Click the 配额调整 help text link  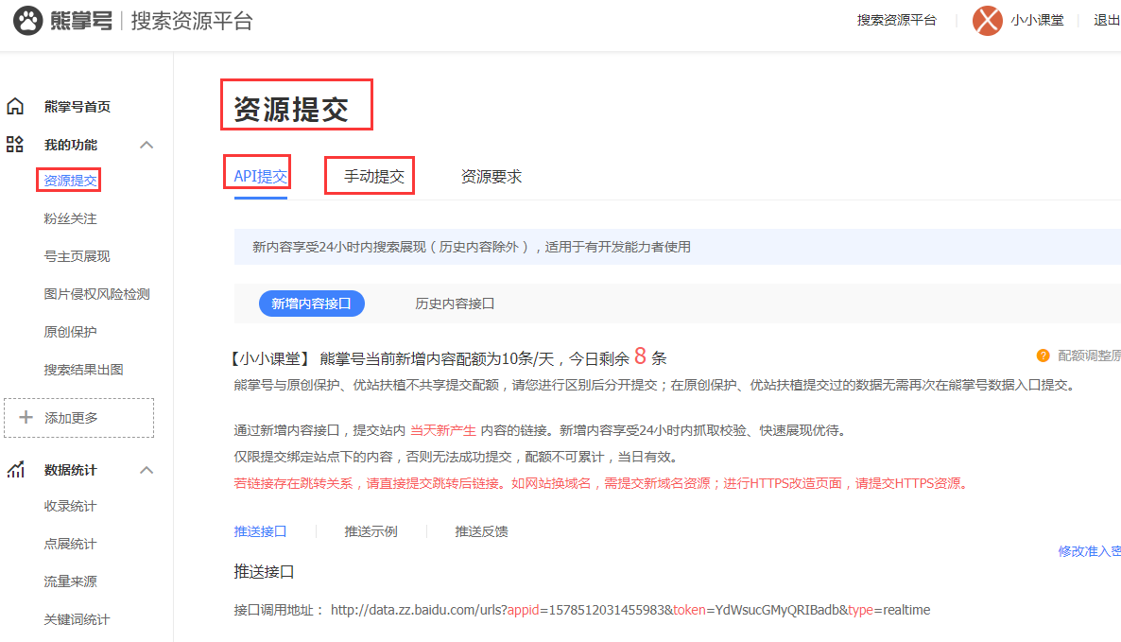[1089, 356]
